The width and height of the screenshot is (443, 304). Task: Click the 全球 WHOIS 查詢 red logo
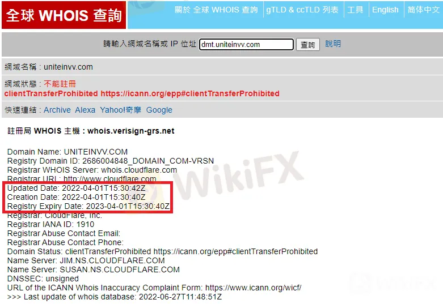click(x=64, y=15)
